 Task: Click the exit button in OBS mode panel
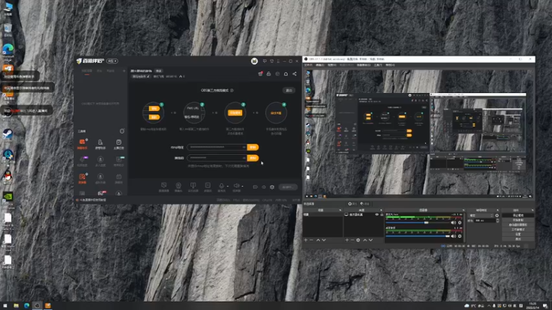point(288,90)
